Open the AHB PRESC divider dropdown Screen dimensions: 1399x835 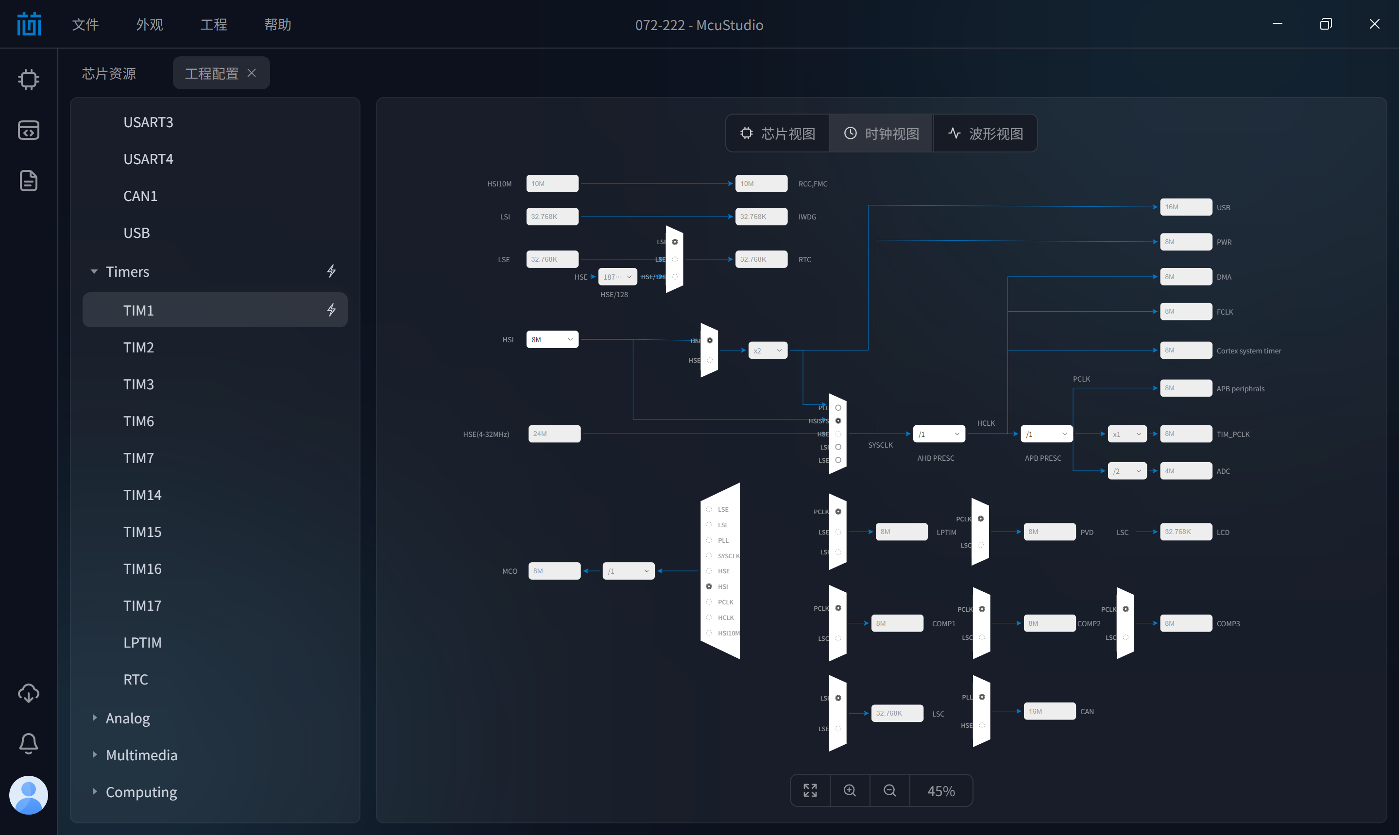(x=939, y=434)
